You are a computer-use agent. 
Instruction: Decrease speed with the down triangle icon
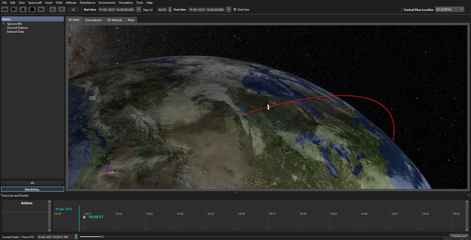[x=62, y=9]
